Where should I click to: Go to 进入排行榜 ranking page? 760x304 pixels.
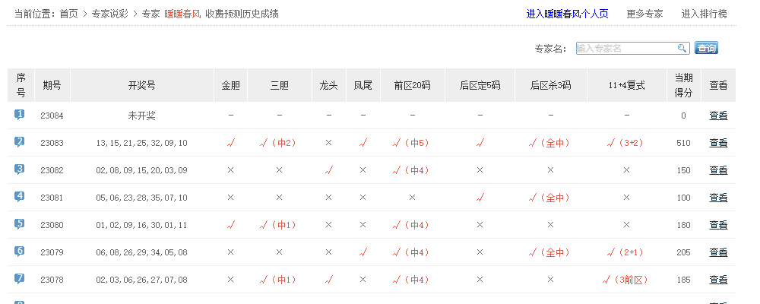click(x=704, y=14)
